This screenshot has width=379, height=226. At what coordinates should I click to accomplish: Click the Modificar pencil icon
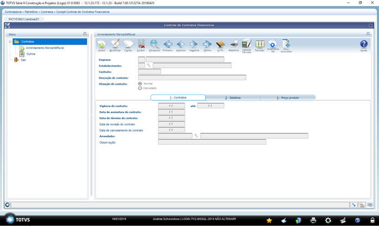(115, 45)
